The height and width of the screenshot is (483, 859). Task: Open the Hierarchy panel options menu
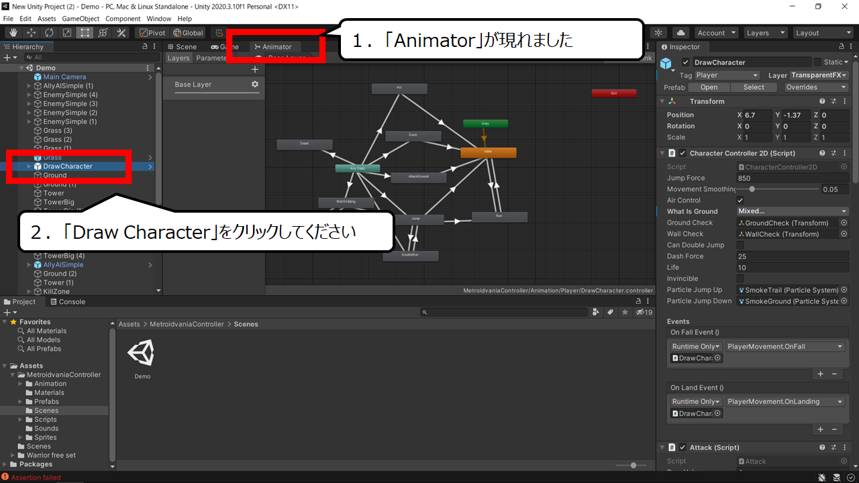click(155, 47)
